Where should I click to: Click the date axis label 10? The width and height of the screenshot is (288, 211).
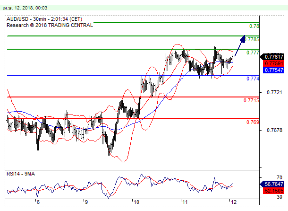[136, 202]
